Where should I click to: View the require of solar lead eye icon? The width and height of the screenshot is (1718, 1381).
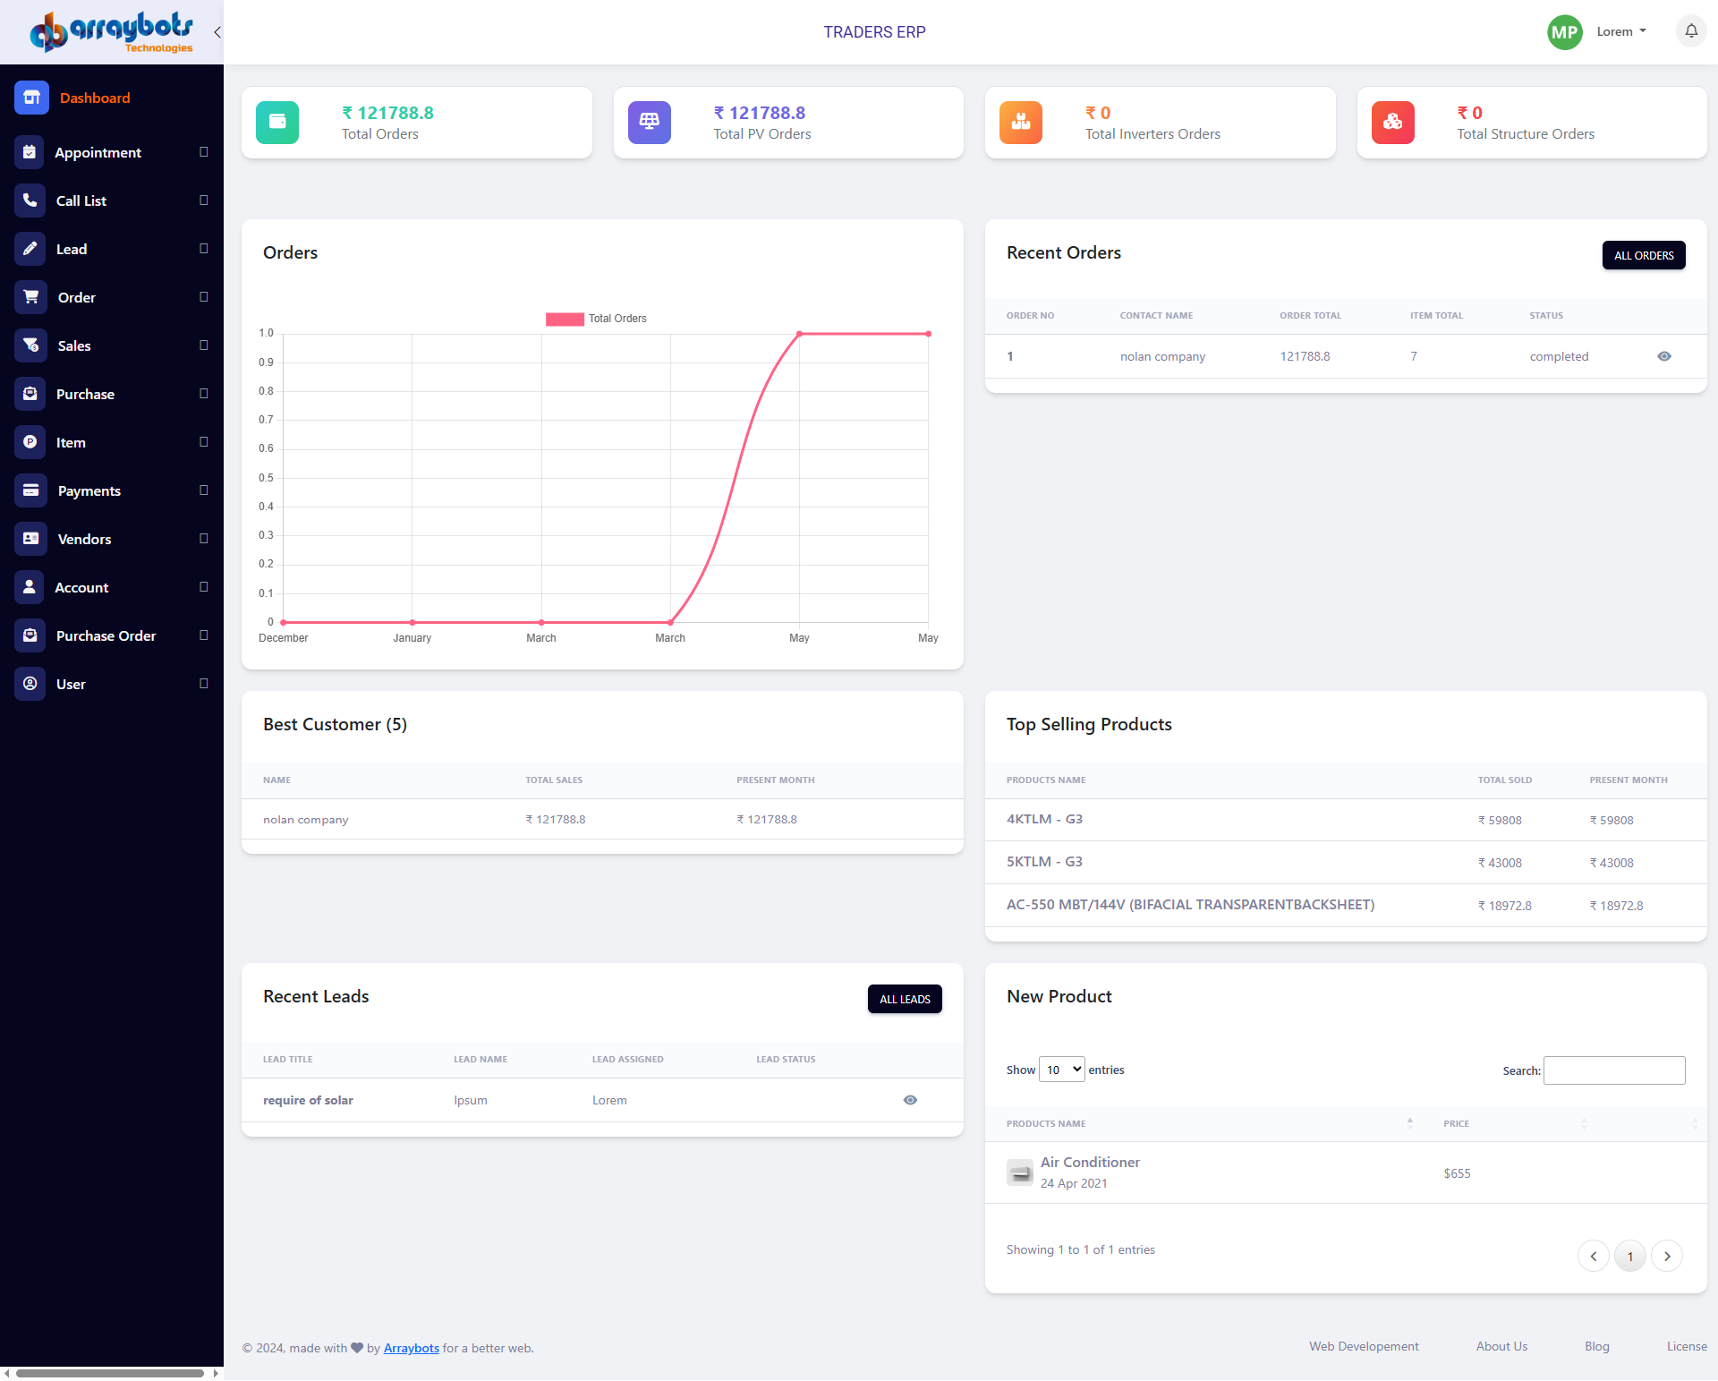(910, 1100)
